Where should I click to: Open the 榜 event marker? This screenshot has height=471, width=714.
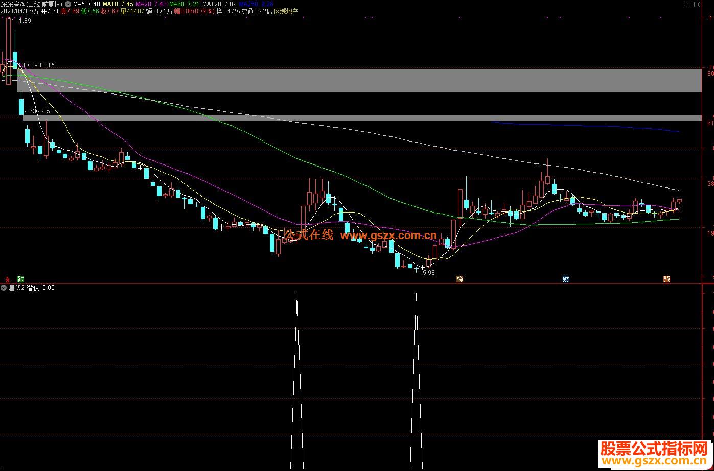click(460, 279)
